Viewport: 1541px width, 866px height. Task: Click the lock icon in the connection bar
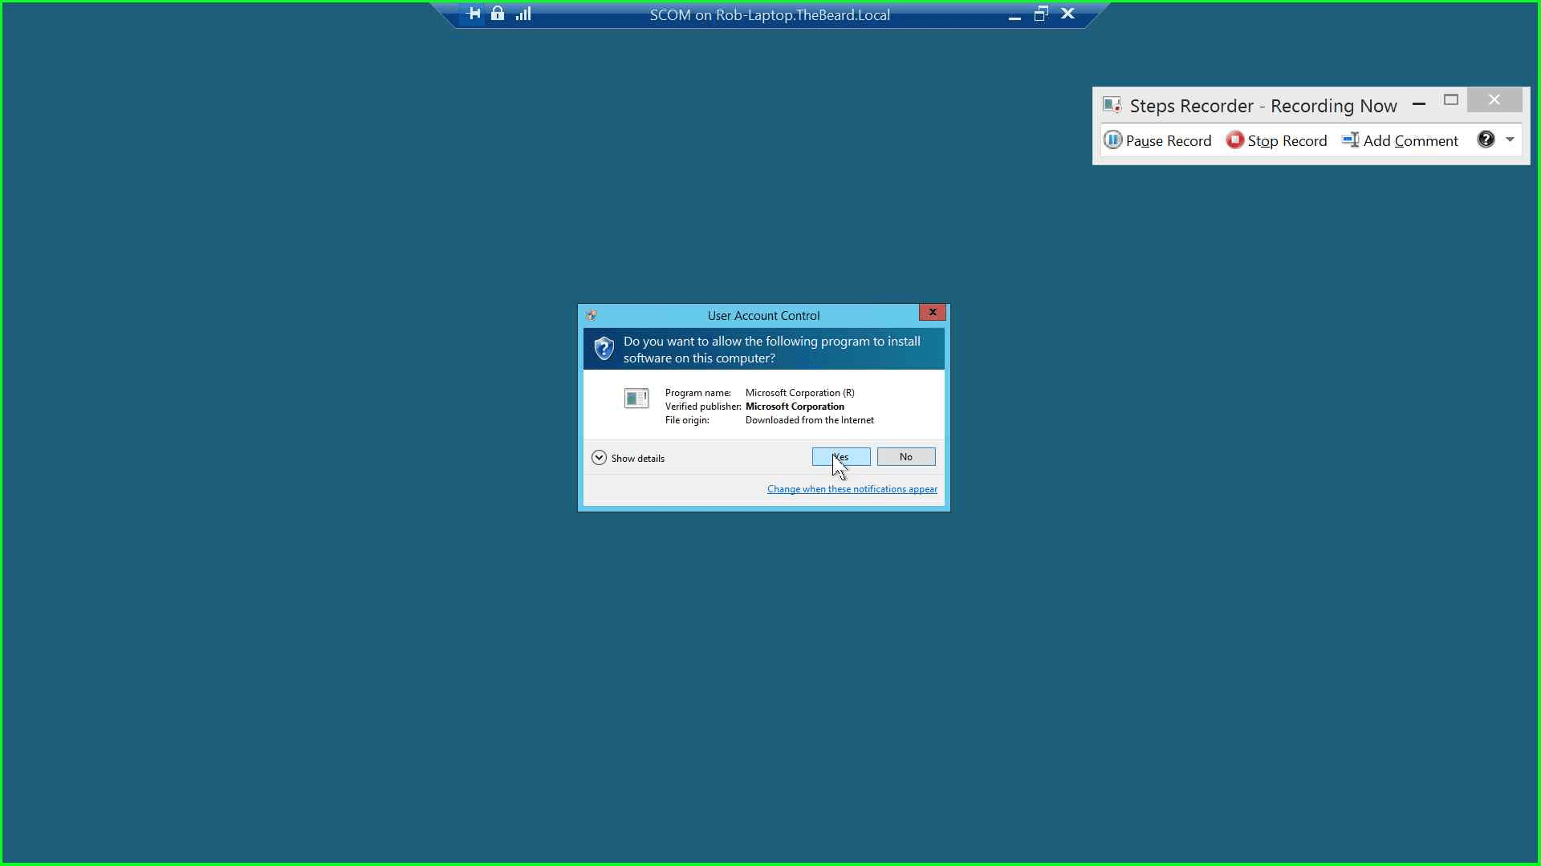tap(498, 14)
